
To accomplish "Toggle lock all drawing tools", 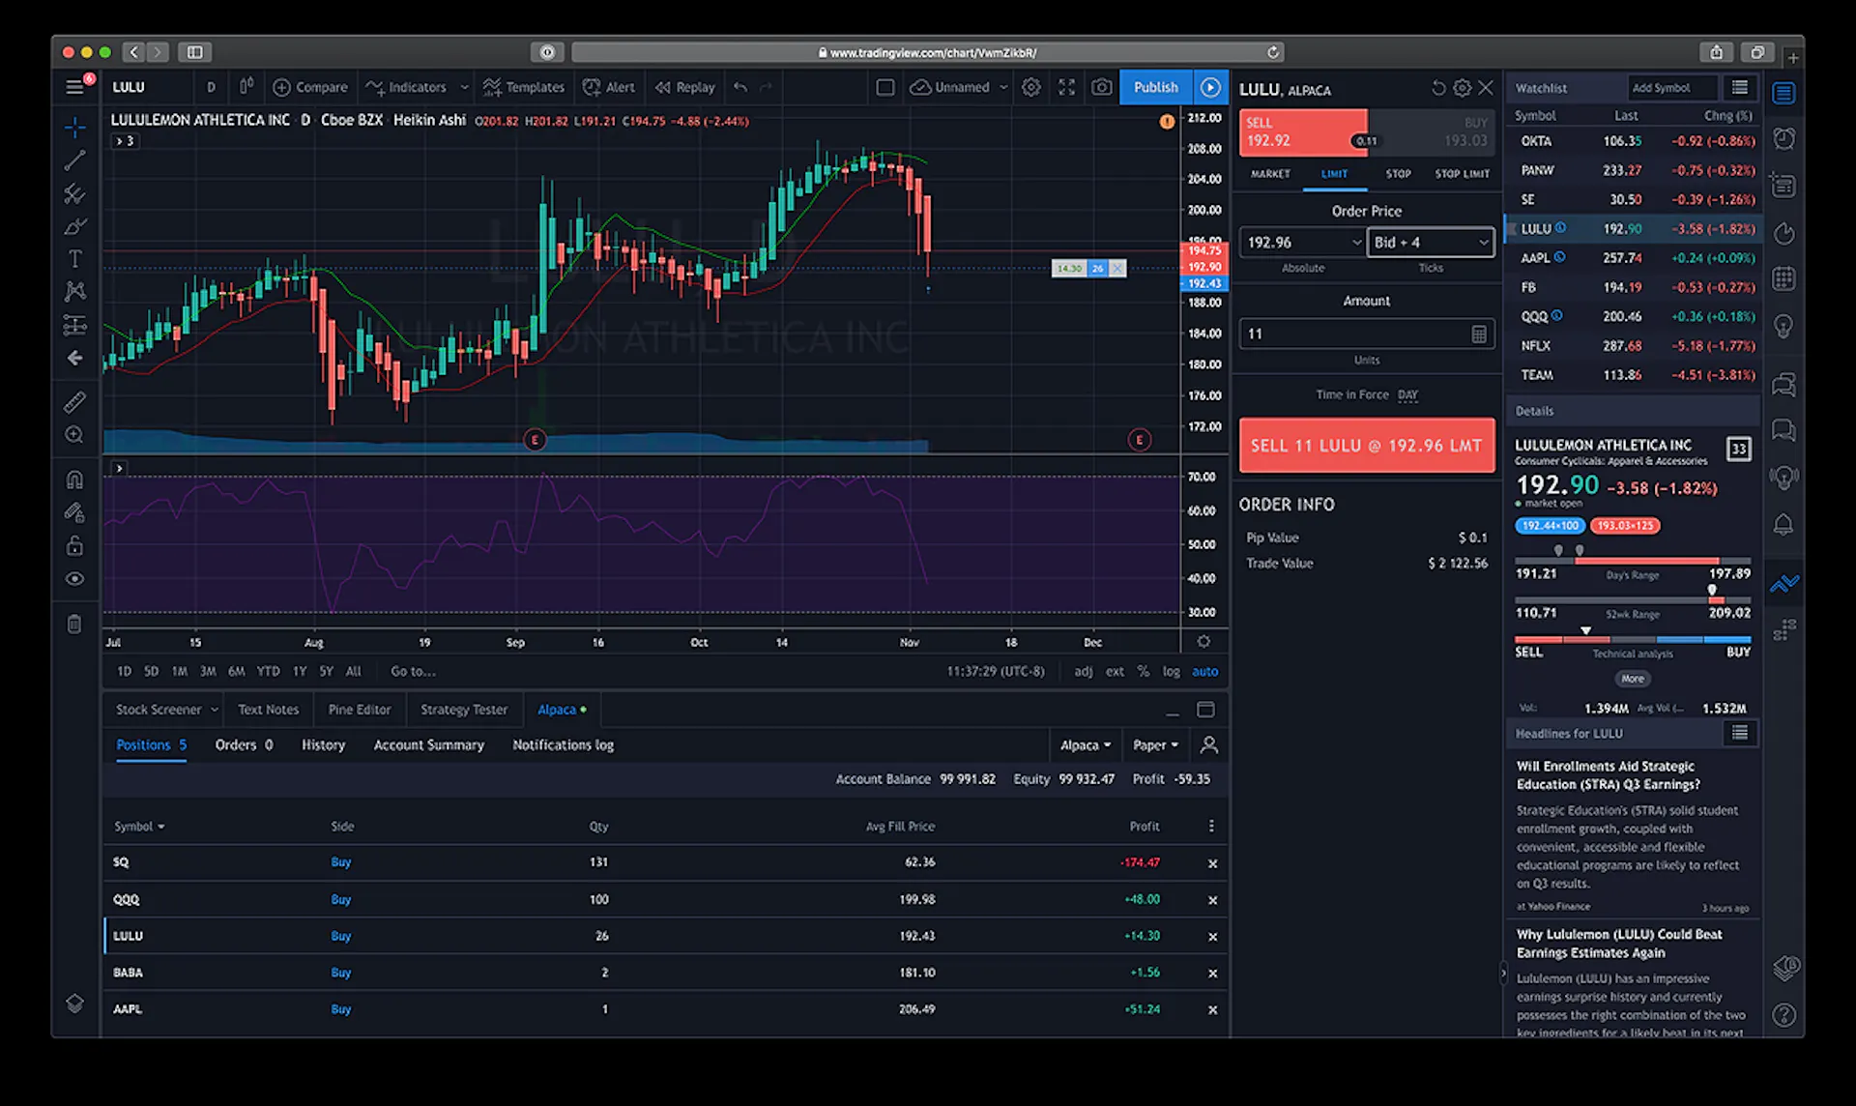I will click(74, 545).
